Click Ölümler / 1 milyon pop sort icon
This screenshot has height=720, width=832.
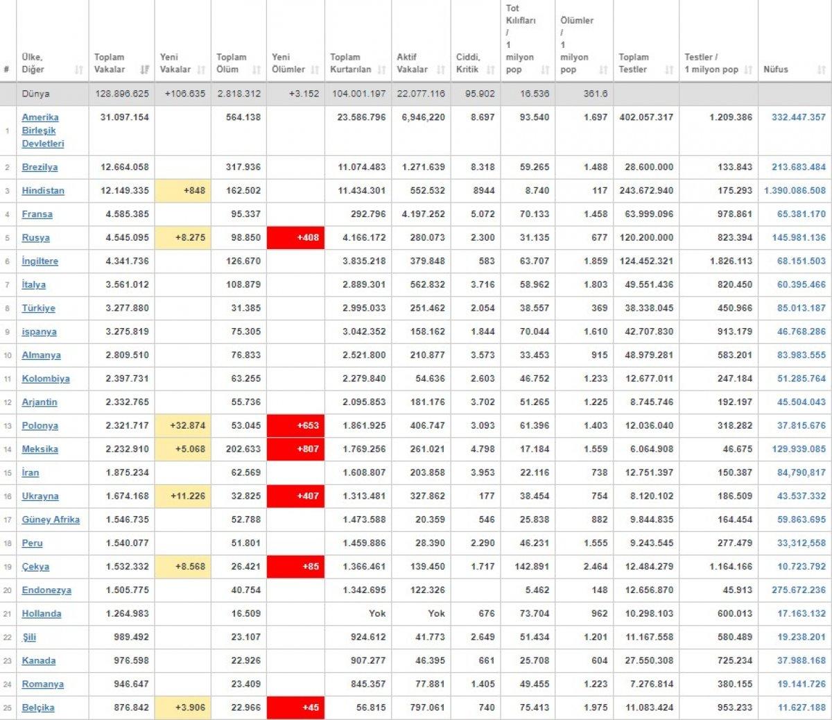pyautogui.click(x=603, y=69)
